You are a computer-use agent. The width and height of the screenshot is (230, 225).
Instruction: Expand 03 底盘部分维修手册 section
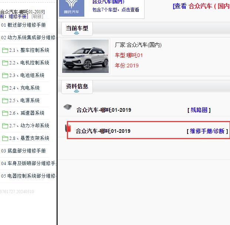tap(23, 151)
